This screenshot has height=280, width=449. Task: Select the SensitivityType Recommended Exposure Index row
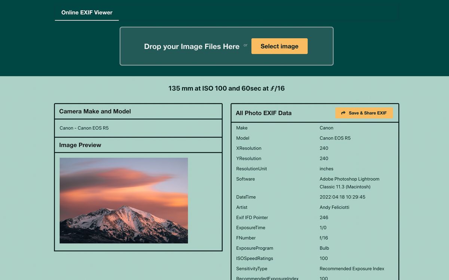click(x=352, y=268)
